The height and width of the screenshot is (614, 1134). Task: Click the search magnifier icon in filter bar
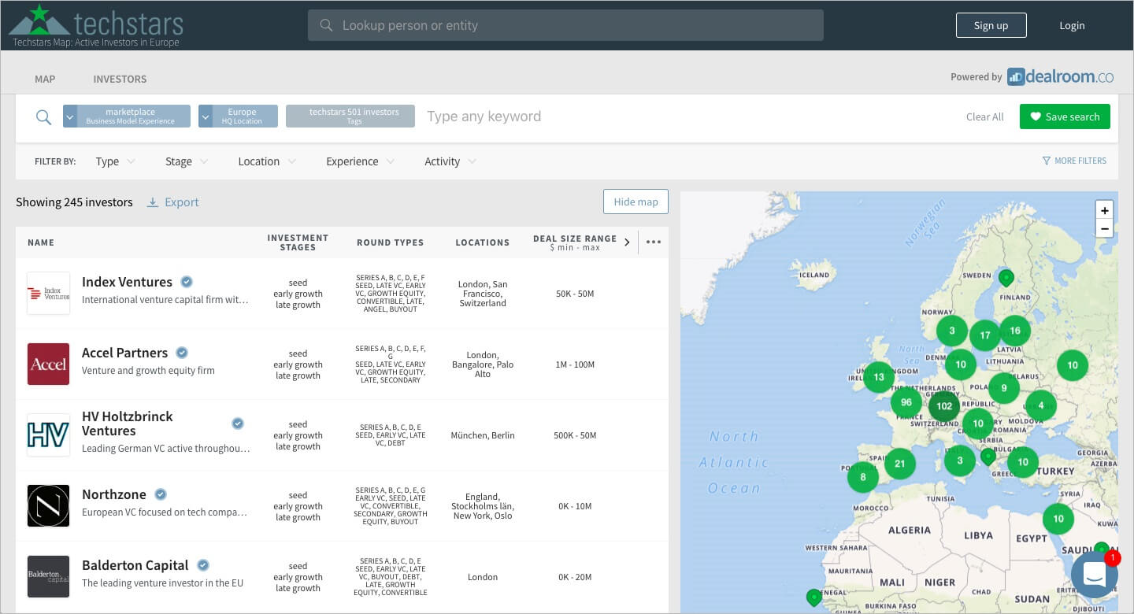44,117
